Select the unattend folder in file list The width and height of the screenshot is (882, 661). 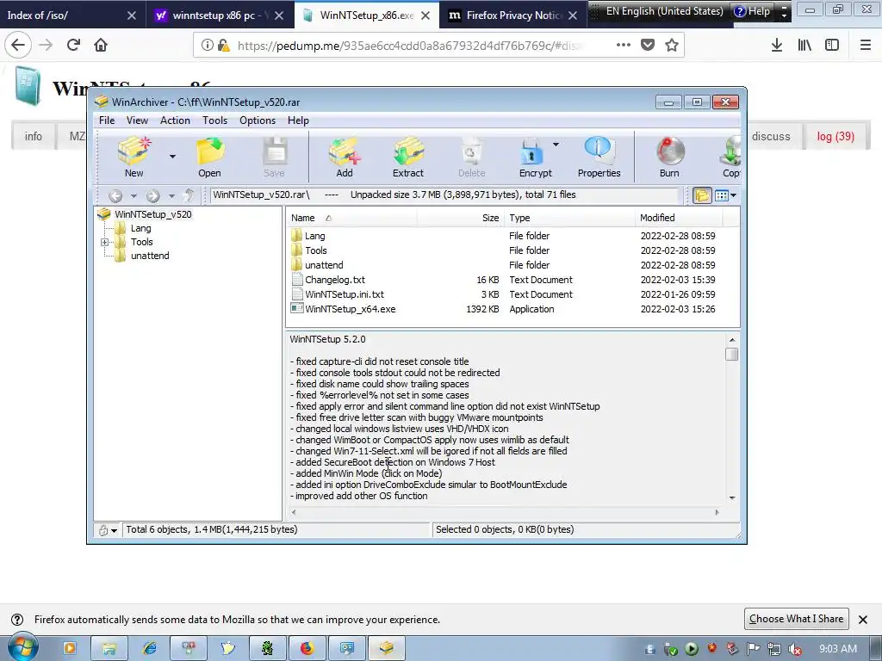324,265
